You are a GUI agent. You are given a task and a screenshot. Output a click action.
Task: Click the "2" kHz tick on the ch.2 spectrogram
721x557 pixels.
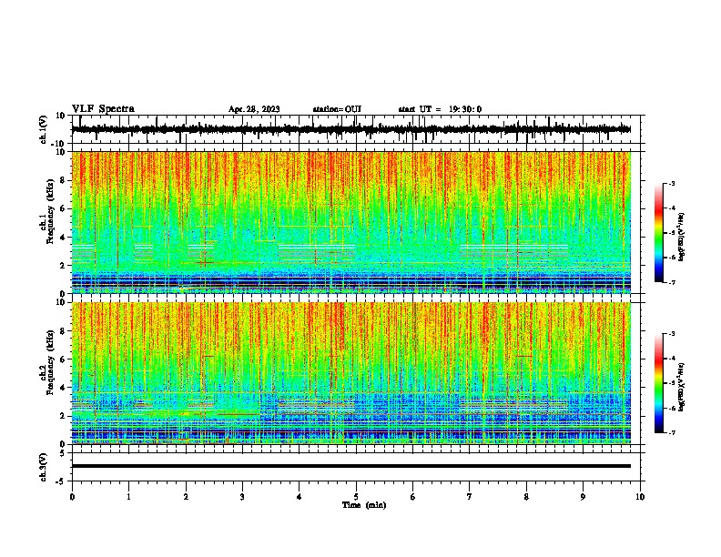pos(64,416)
